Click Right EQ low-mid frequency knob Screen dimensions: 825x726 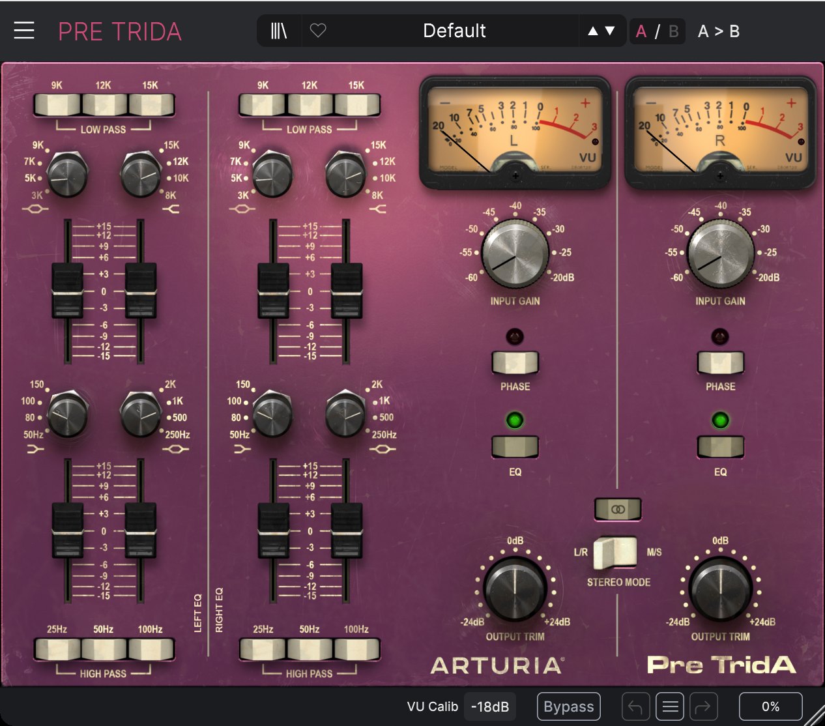click(x=346, y=414)
